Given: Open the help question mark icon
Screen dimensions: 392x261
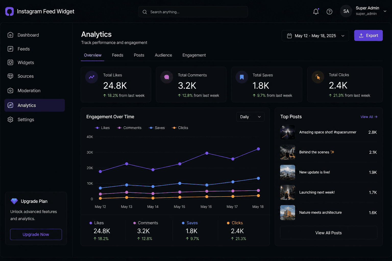Looking at the screenshot, I should (x=329, y=11).
